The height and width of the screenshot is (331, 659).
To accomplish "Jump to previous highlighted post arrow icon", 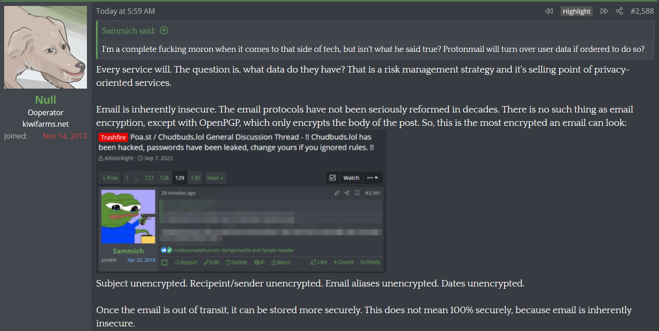I will pos(549,11).
